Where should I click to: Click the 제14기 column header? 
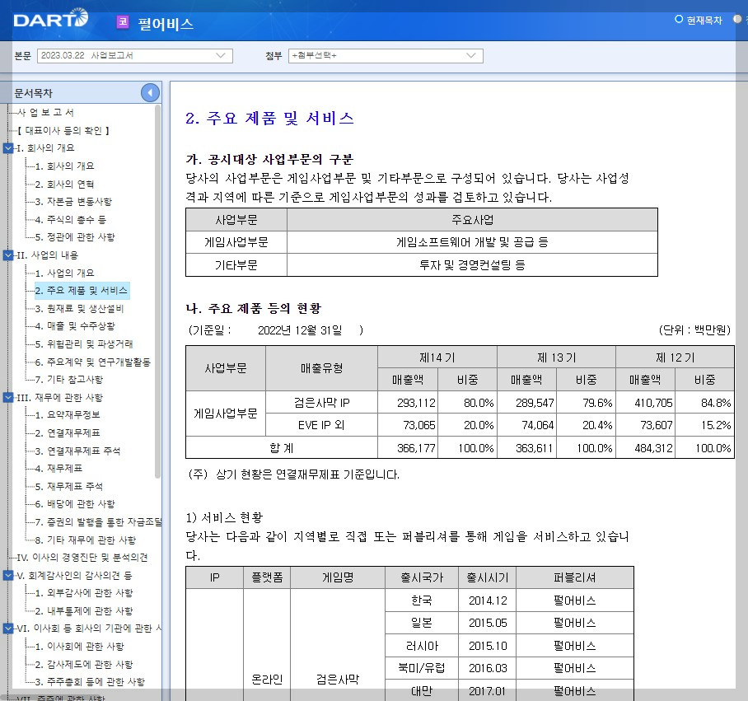click(x=437, y=358)
